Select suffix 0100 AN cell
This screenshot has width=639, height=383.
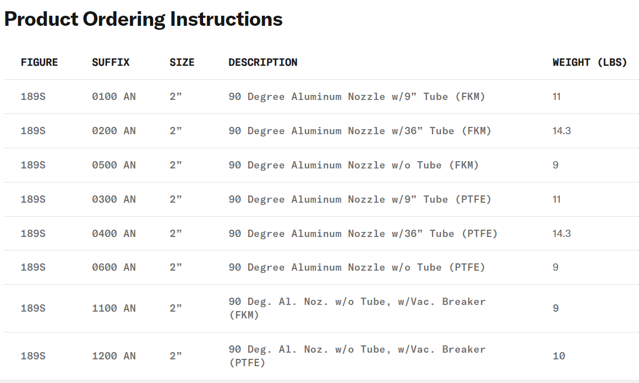click(x=114, y=97)
